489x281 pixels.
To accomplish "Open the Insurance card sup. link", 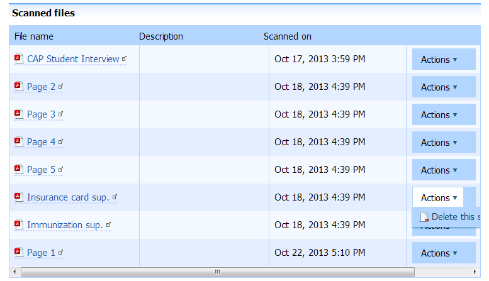I will [68, 197].
